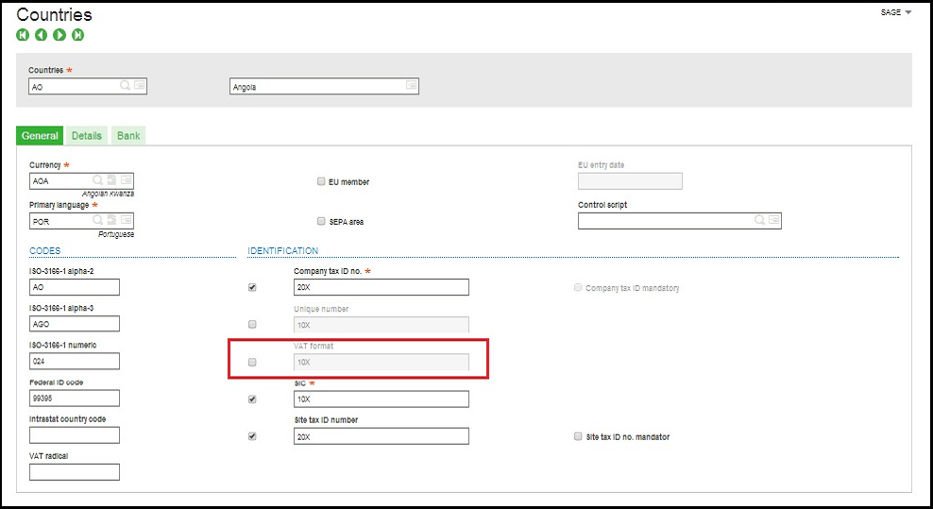Open lookup search in Countries code field
The width and height of the screenshot is (933, 509).
coord(125,86)
